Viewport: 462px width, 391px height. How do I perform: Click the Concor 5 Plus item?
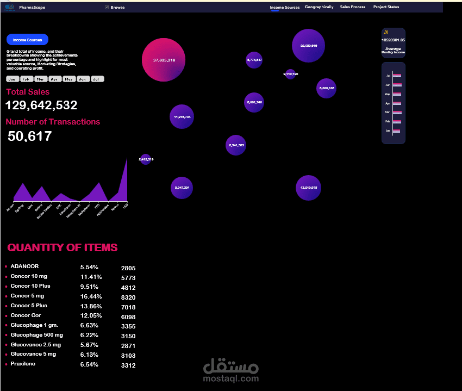pos(29,306)
